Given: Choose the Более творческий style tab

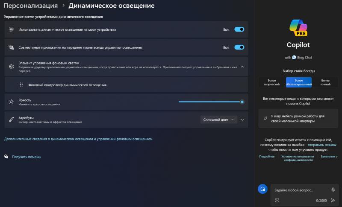Looking at the screenshot, I should [272, 82].
